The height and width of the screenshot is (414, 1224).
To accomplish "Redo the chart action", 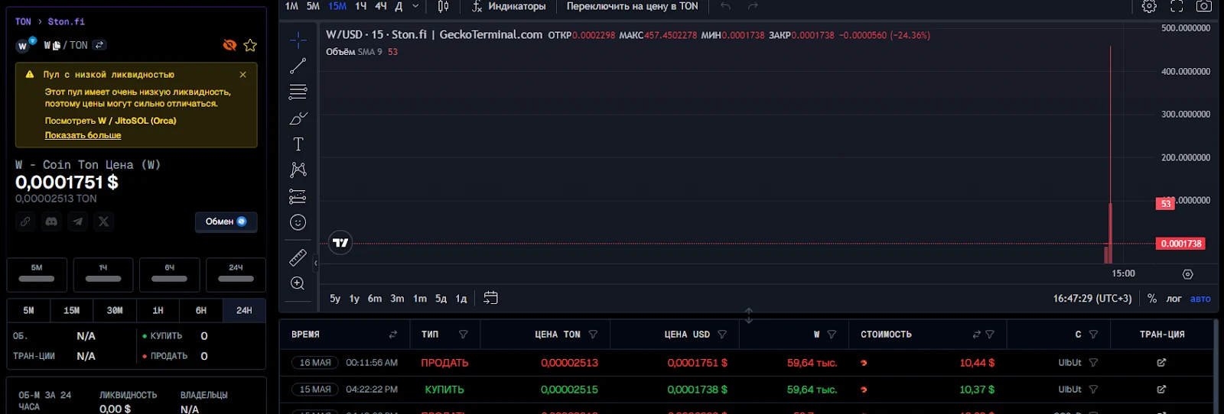I will (753, 6).
